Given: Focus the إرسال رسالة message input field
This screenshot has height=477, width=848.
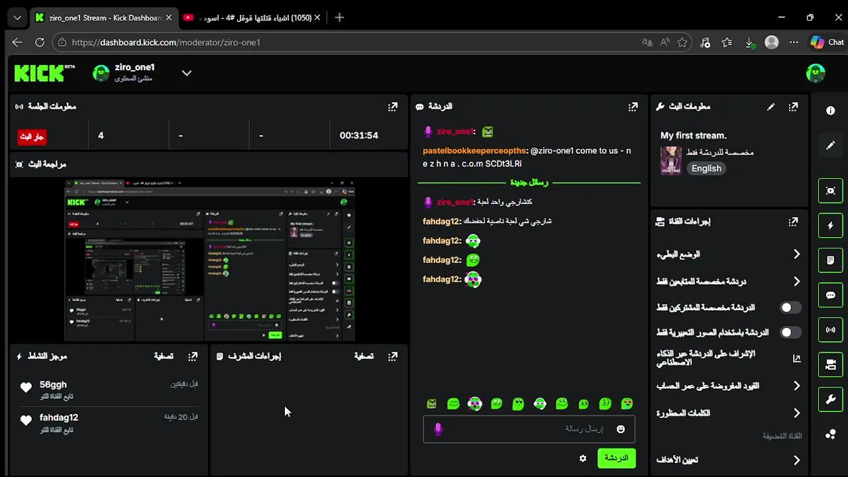Looking at the screenshot, I should point(529,429).
